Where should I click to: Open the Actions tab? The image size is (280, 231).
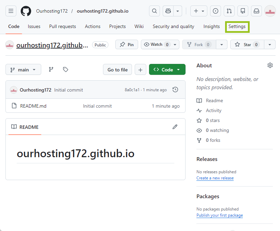click(92, 26)
